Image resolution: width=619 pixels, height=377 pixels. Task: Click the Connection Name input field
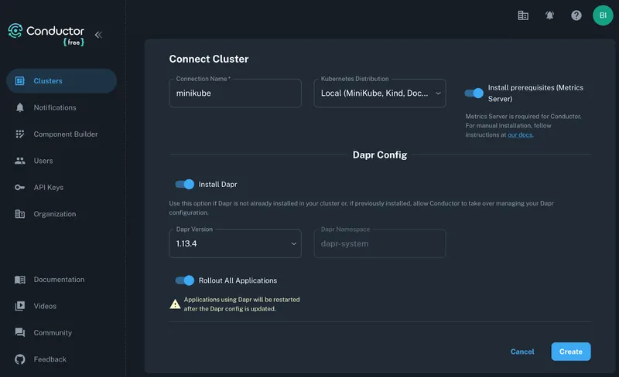tap(235, 93)
